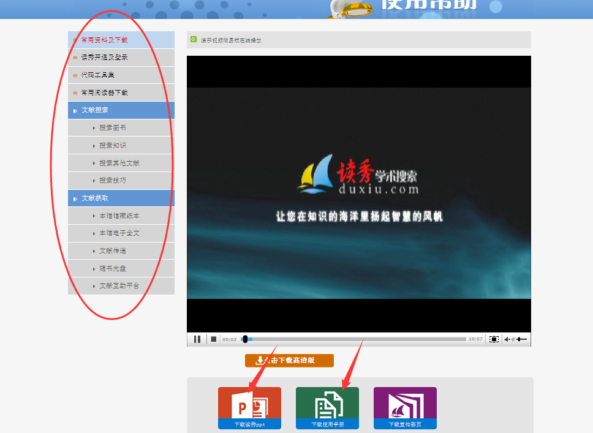Click the video player display area
Screen dimensions: 593x433
tap(359, 194)
